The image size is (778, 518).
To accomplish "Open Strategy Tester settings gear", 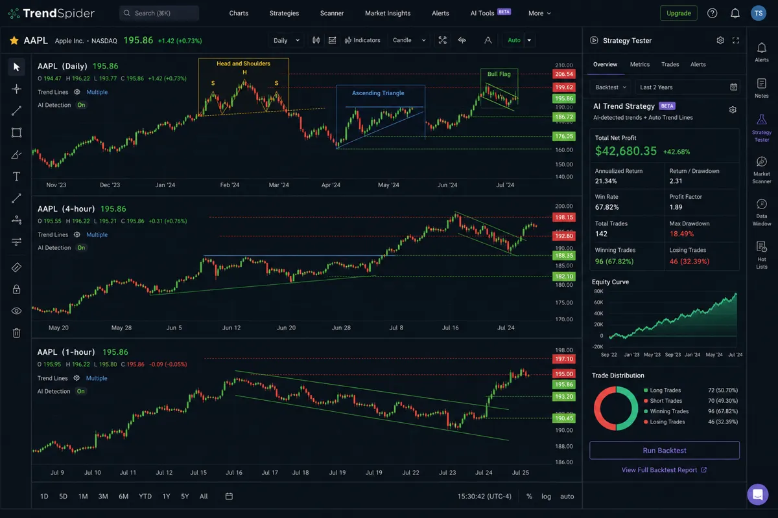I will (x=720, y=40).
